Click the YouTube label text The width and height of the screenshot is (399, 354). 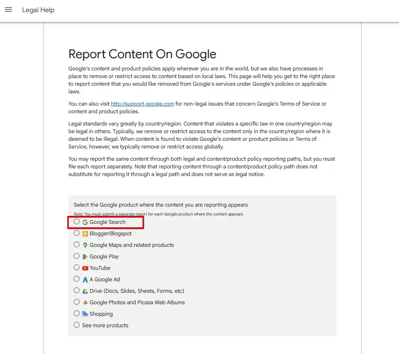[100, 268]
